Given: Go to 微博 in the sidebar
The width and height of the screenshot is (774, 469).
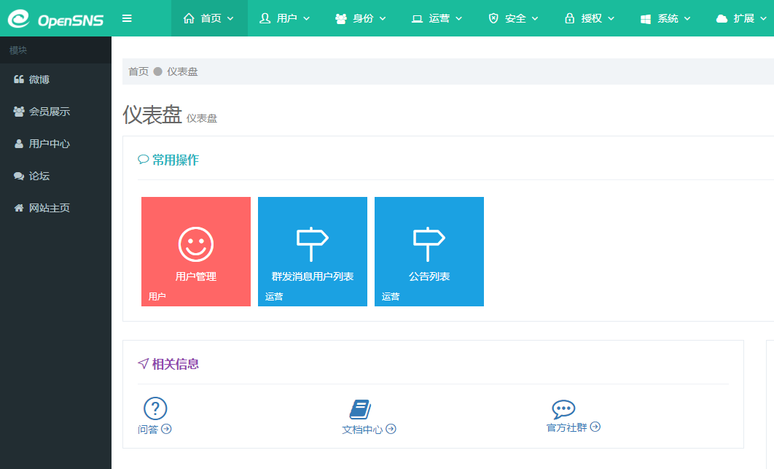Looking at the screenshot, I should (39, 80).
